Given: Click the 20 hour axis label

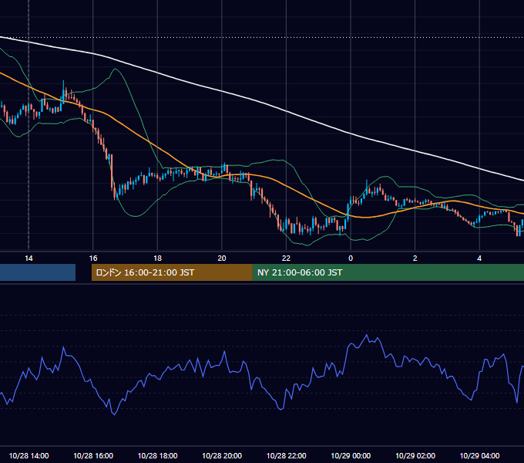Looking at the screenshot, I should (x=222, y=259).
